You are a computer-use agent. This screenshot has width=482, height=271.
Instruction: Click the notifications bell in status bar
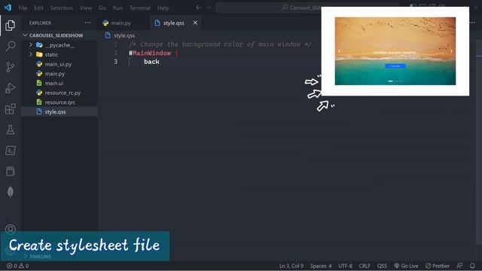pyautogui.click(x=472, y=266)
